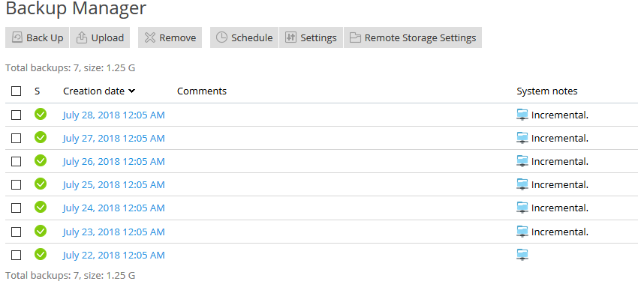Click the Comments column header
Screen dimensions: 638x296
coord(202,91)
